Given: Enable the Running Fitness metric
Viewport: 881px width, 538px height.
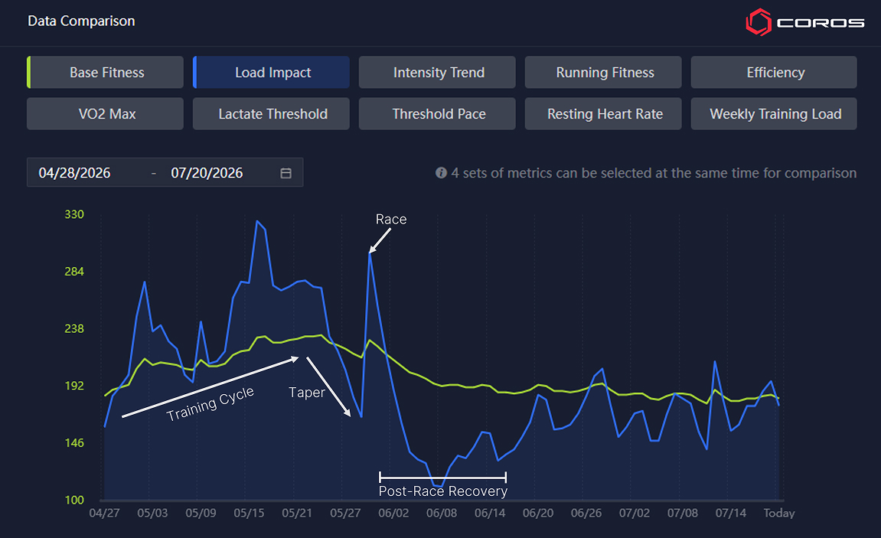Looking at the screenshot, I should click(603, 73).
